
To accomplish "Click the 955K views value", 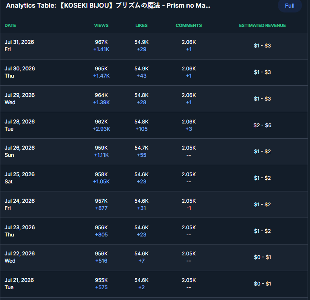I will click(101, 280).
